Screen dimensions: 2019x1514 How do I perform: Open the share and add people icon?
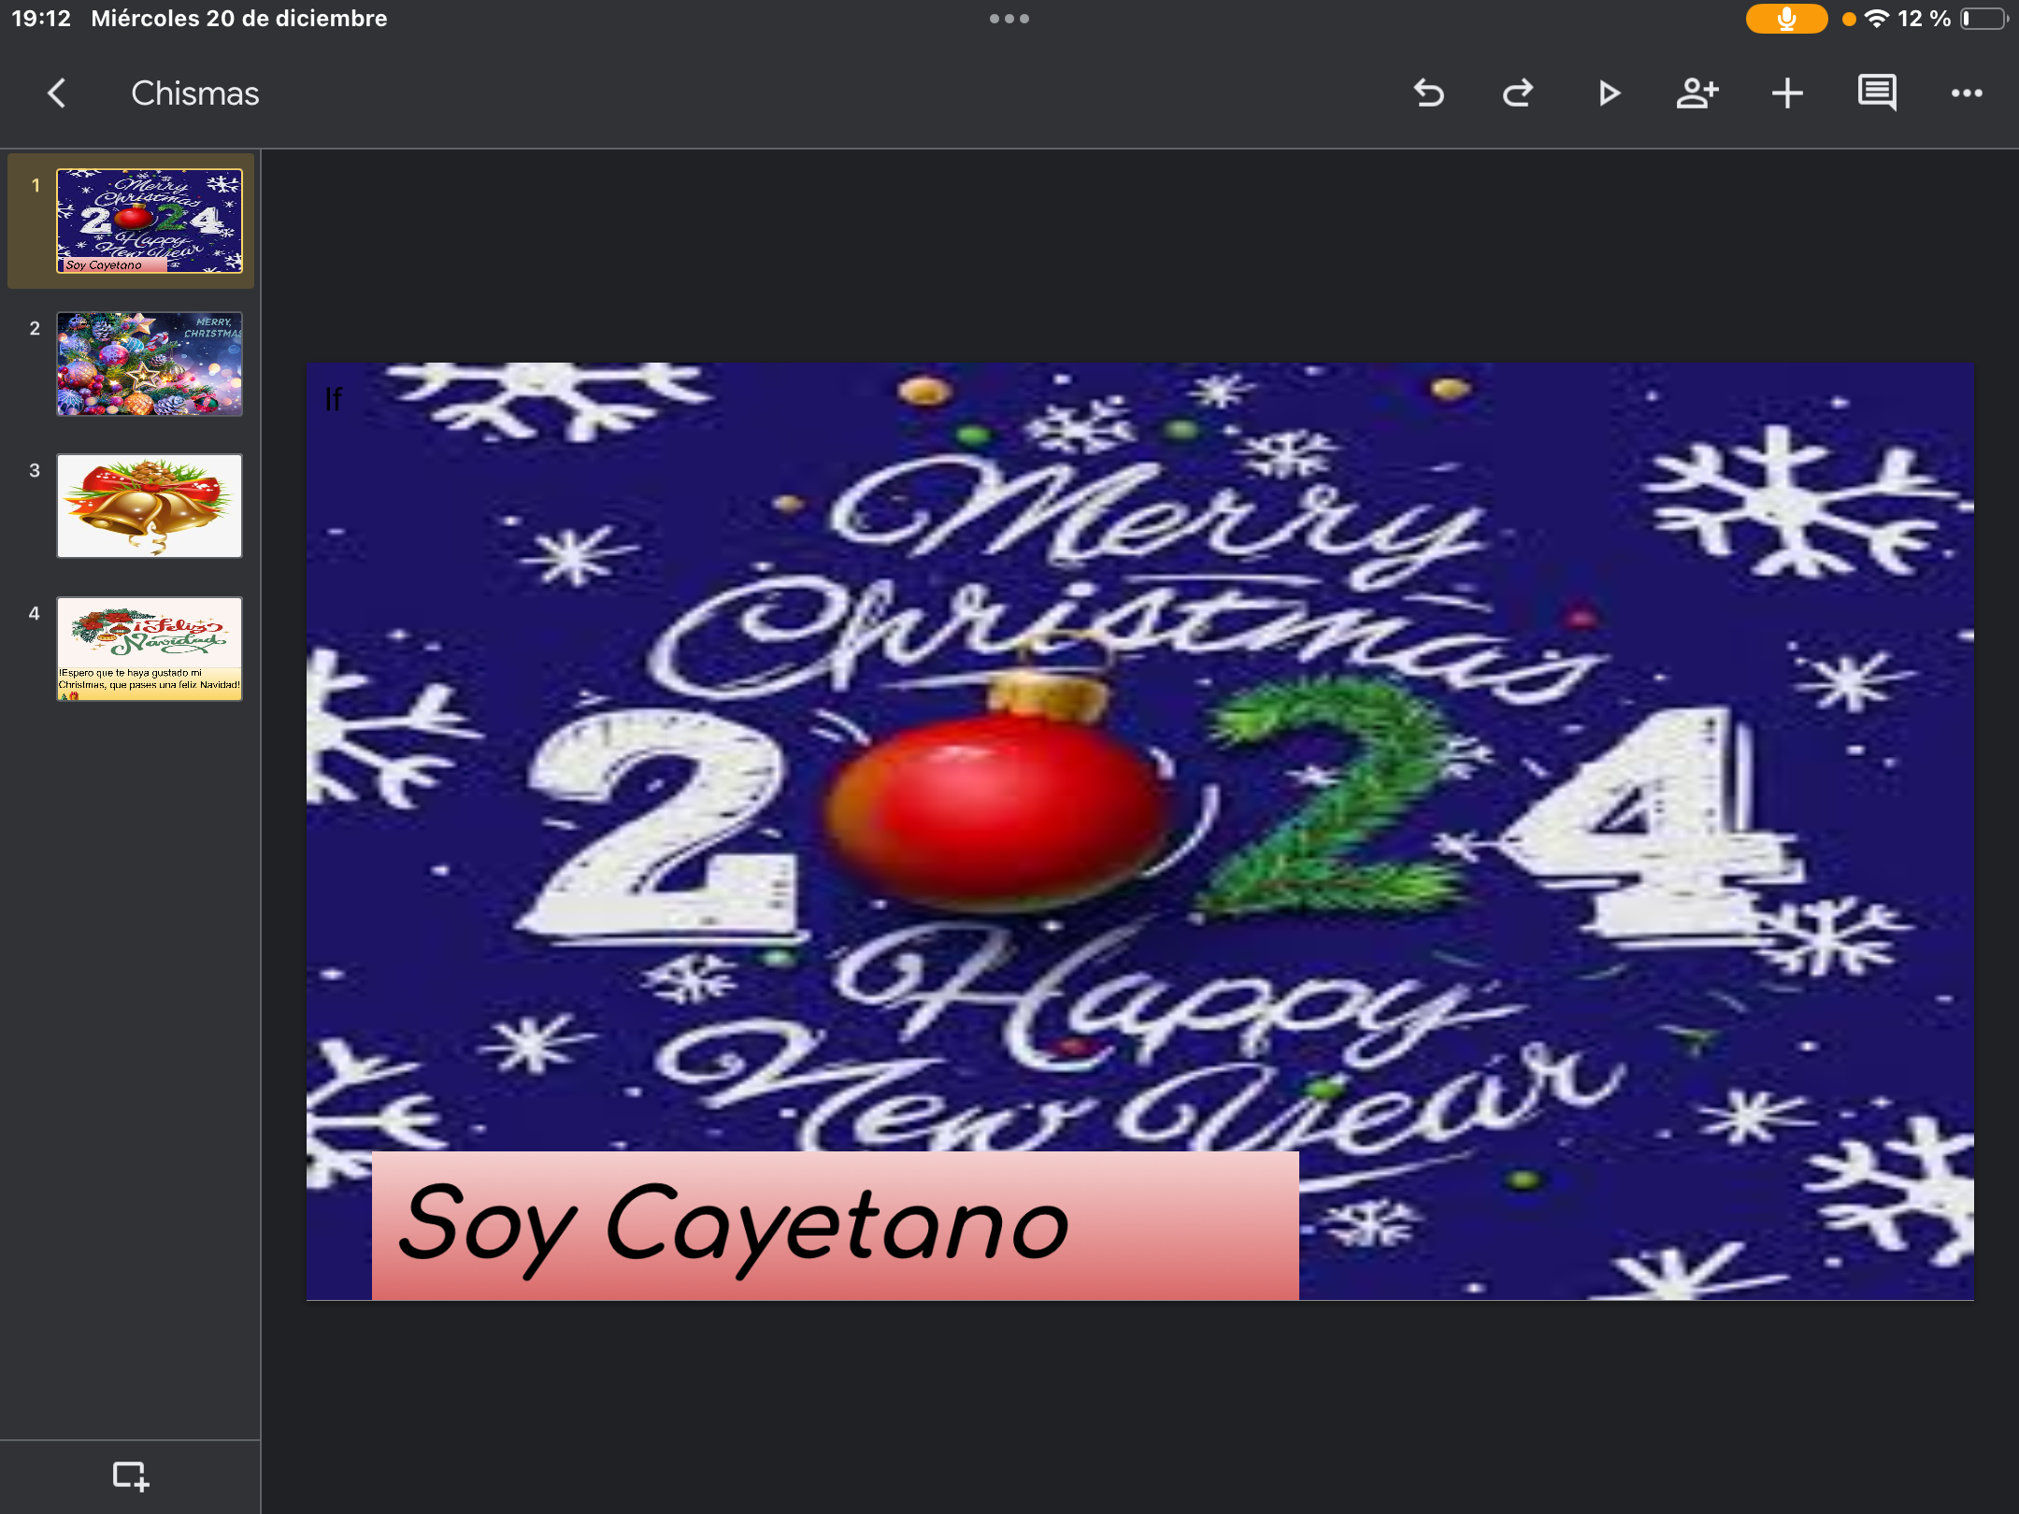click(1697, 93)
